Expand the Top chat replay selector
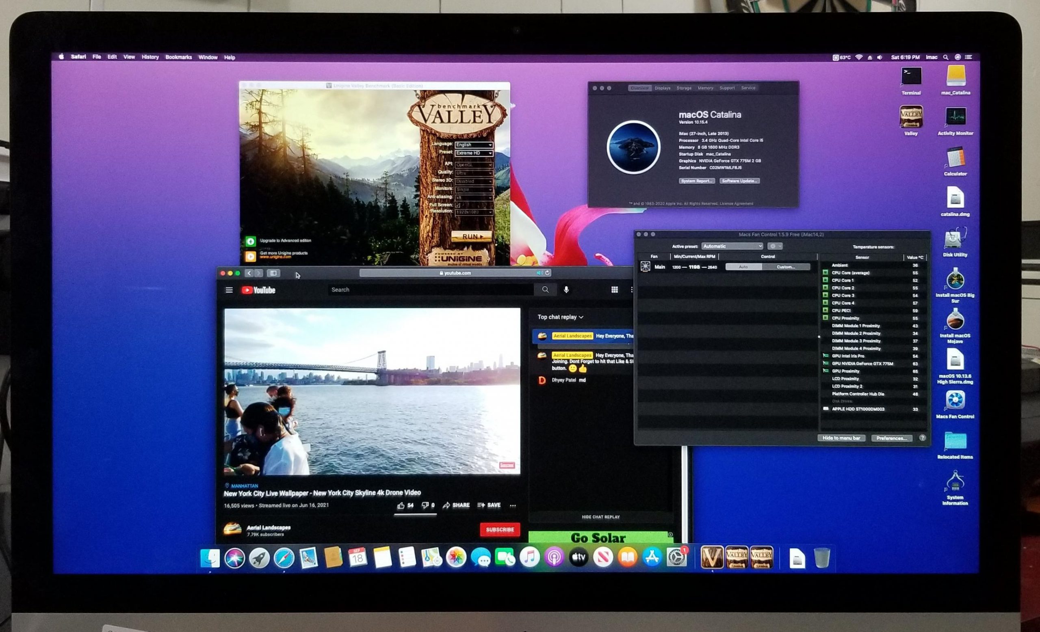Image resolution: width=1040 pixels, height=632 pixels. coord(561,317)
